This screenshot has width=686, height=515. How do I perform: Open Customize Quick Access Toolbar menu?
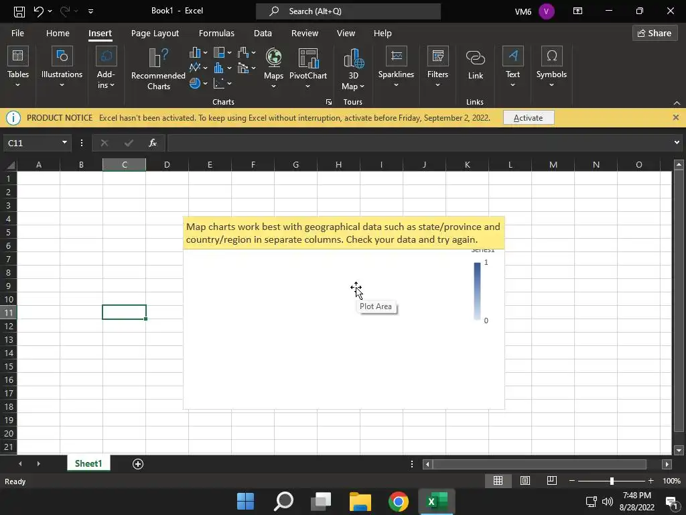(x=90, y=11)
